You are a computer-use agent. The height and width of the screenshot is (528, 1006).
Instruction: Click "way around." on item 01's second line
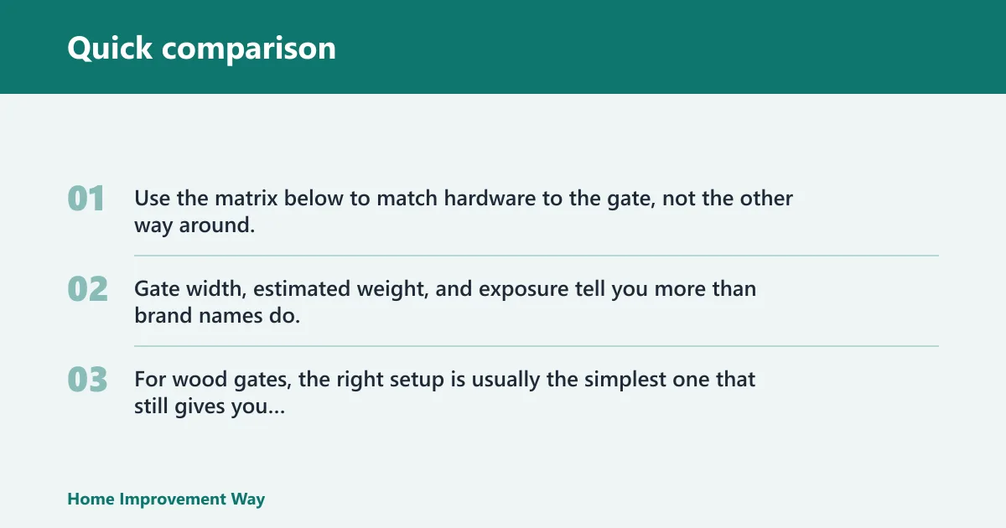(194, 226)
